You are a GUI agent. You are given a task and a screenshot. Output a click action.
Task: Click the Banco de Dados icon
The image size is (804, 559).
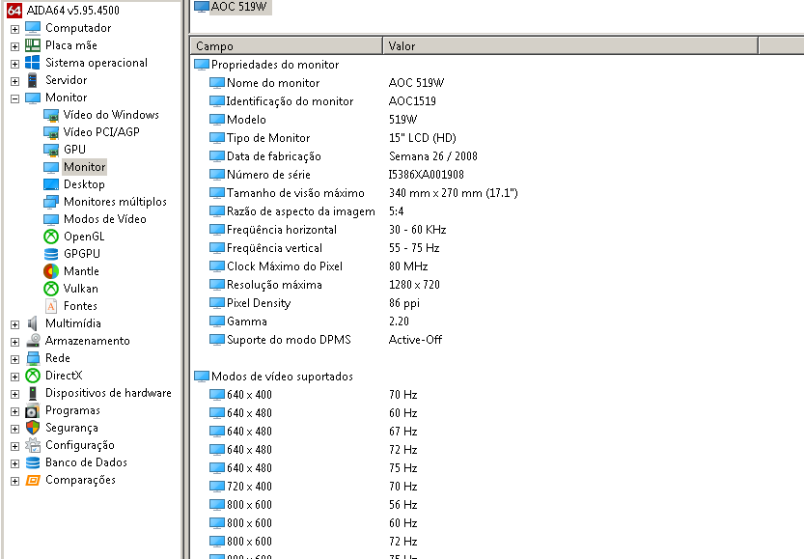33,462
